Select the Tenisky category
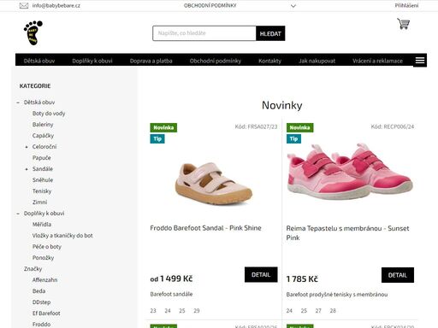438x328 pixels. pos(42,191)
